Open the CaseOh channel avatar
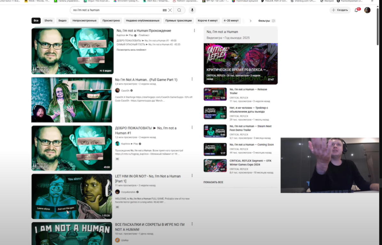 [117, 90]
